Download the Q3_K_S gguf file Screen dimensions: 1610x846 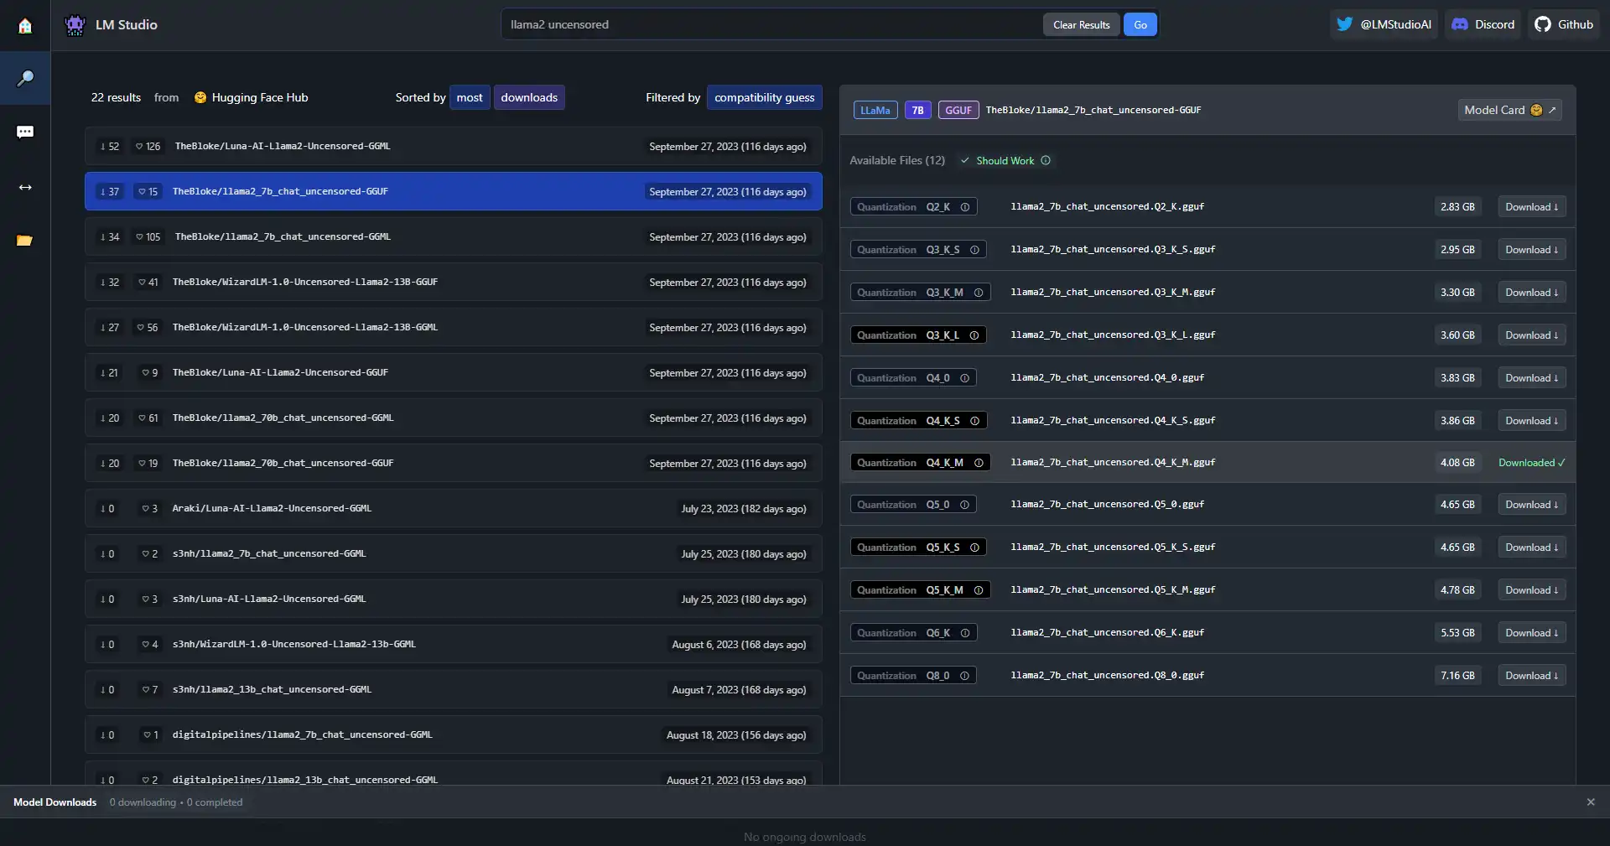[x=1531, y=250]
